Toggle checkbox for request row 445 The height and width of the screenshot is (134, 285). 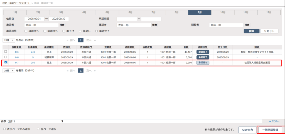pos(6,52)
